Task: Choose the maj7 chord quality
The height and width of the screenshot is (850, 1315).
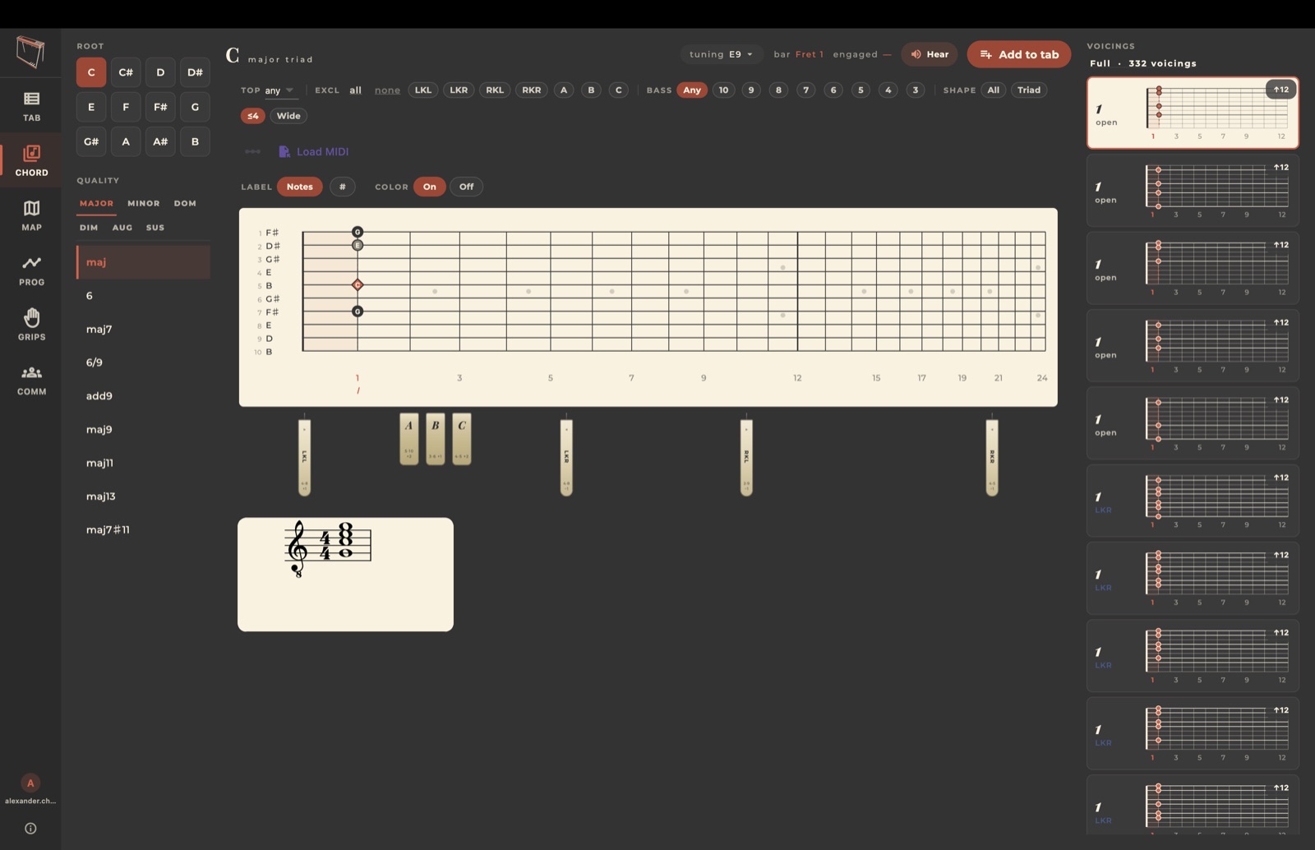Action: (143, 329)
